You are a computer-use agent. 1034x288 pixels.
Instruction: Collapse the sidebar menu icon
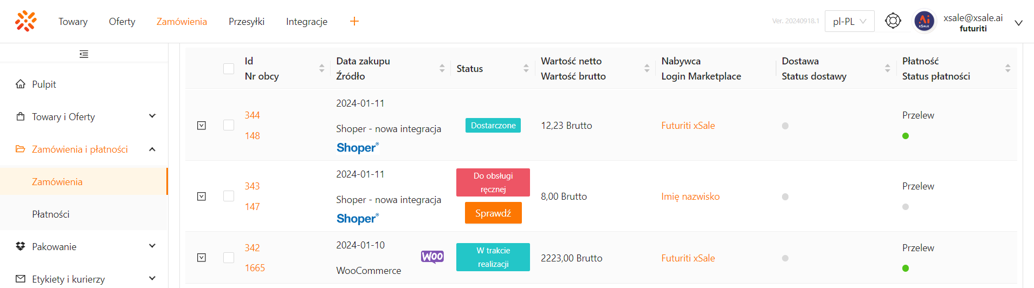click(x=83, y=54)
